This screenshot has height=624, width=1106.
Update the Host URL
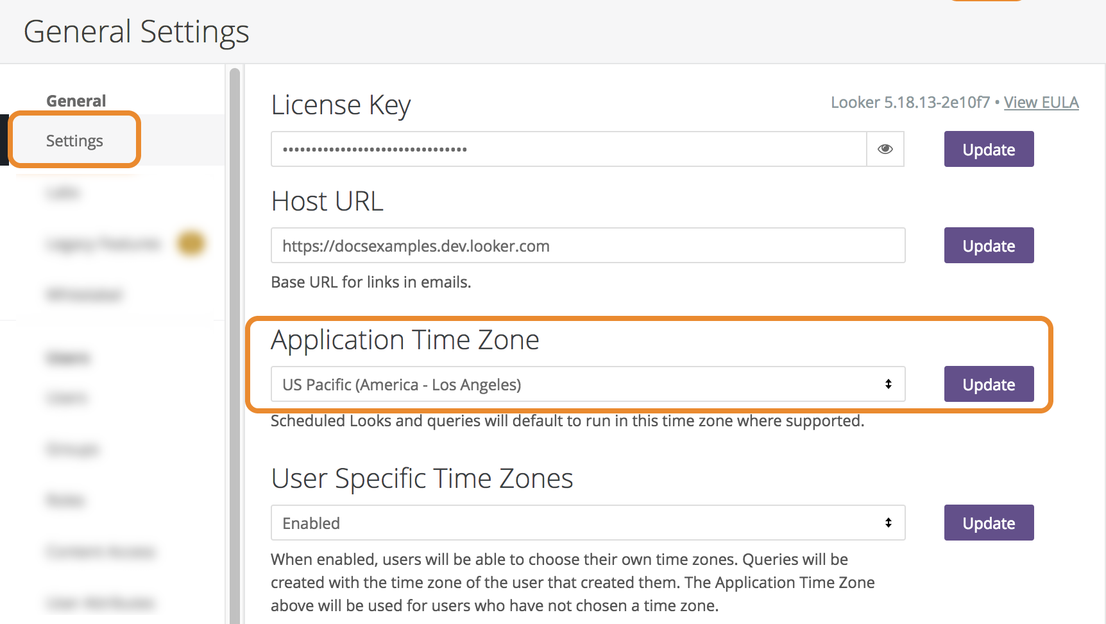click(x=989, y=245)
